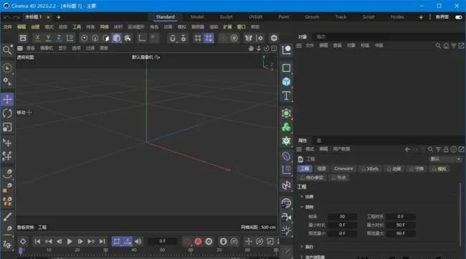Open the search magnifier at top left

click(x=7, y=50)
